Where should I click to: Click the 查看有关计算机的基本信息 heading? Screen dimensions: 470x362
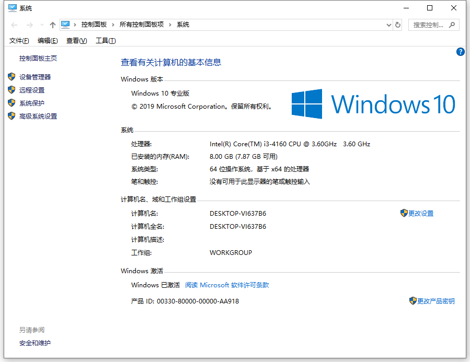point(171,62)
